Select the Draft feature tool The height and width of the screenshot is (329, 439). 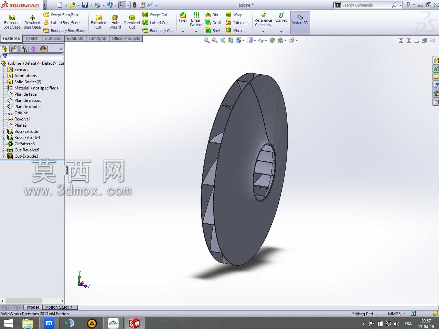point(213,23)
